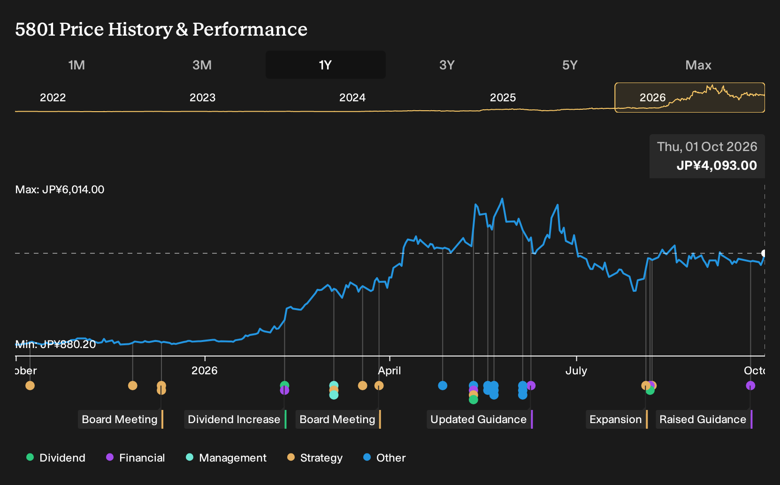
Task: Click the April axis label
Action: 390,371
